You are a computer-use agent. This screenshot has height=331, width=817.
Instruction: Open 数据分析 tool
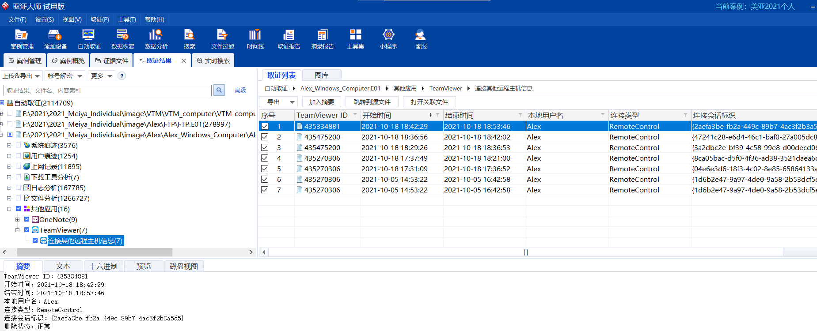tap(156, 39)
